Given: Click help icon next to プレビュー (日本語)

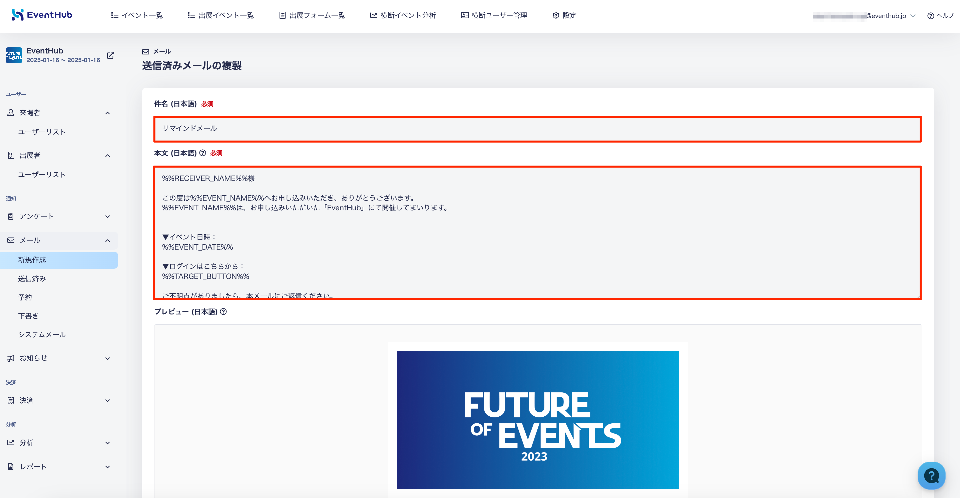Looking at the screenshot, I should point(223,311).
